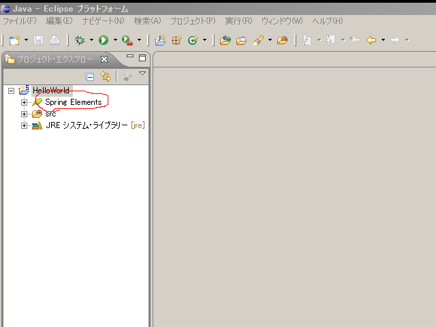Minimize the Project Explorer view
The image size is (436, 327).
[x=130, y=56]
